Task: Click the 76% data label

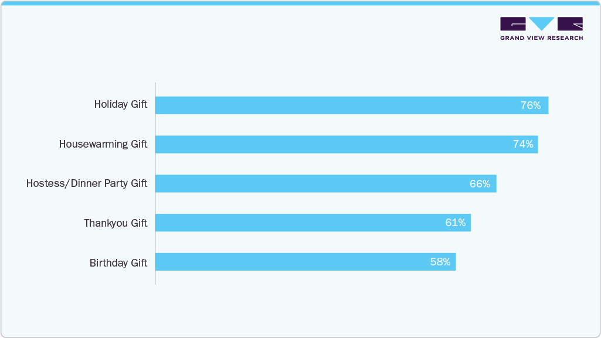Action: coord(530,105)
